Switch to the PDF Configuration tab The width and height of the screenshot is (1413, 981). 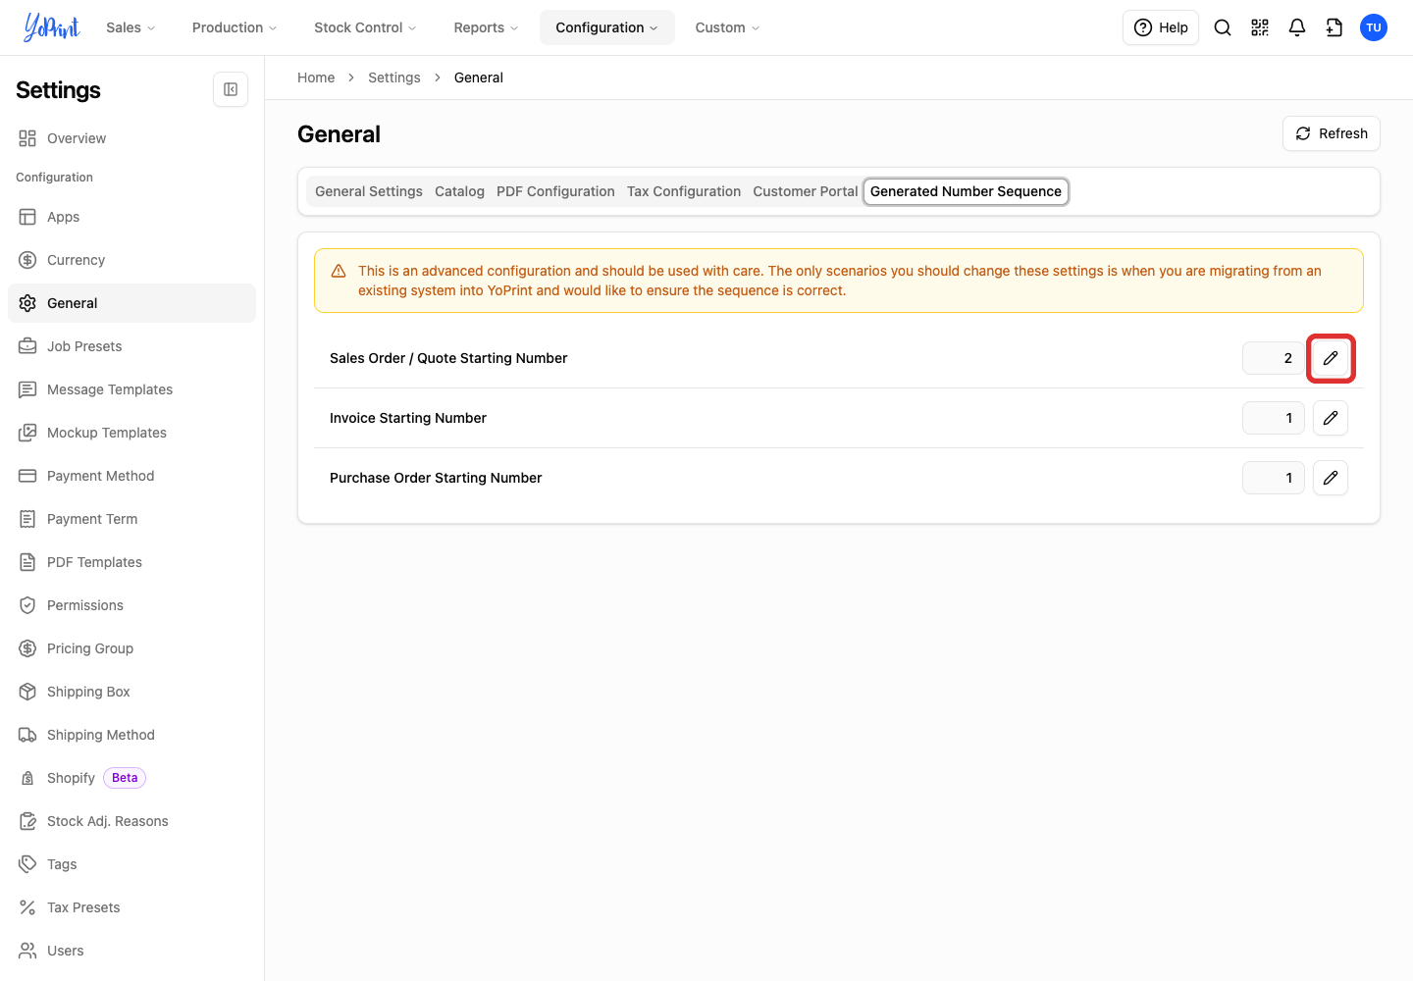click(x=555, y=191)
